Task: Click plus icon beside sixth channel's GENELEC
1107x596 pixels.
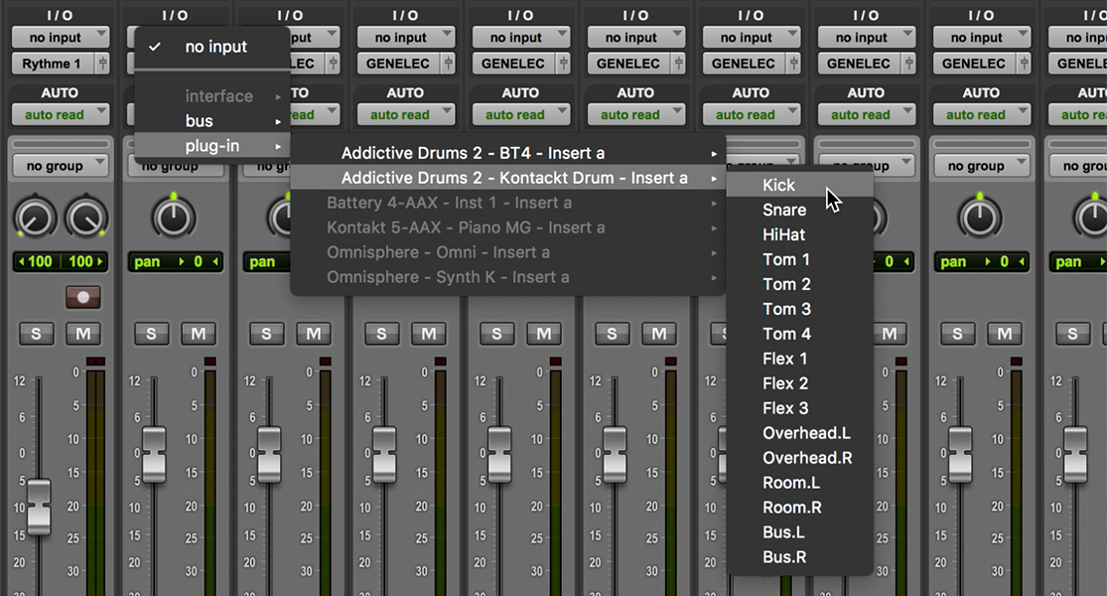Action: pos(678,64)
